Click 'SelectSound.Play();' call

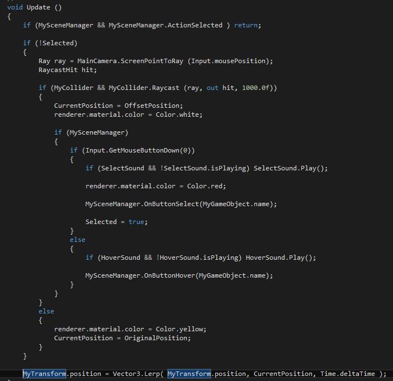[291, 168]
